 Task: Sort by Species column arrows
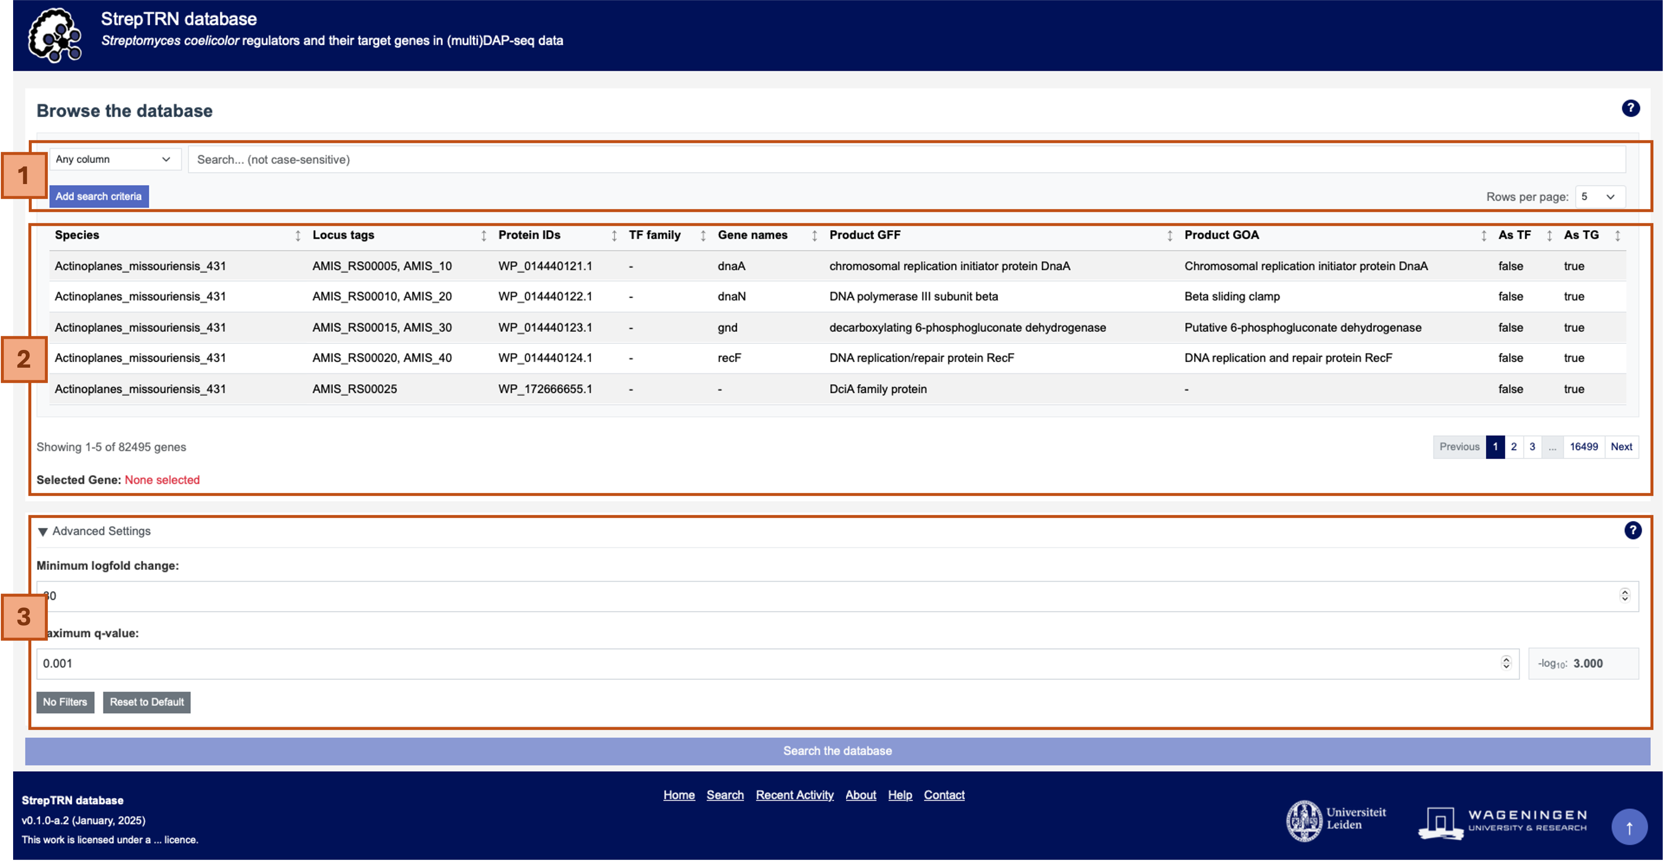coord(298,236)
